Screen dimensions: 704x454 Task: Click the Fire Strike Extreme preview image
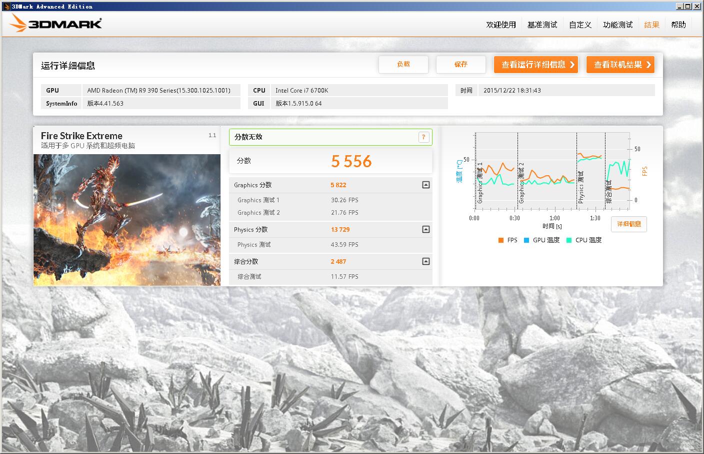click(x=127, y=220)
